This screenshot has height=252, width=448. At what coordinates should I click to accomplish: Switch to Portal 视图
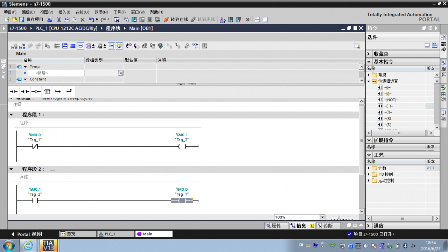pos(27,234)
